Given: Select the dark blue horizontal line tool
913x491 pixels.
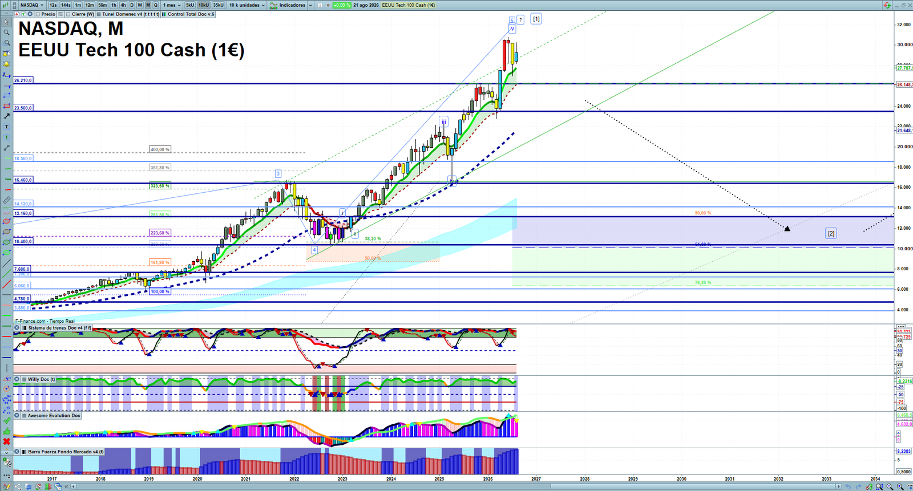Looking at the screenshot, I should [6, 357].
